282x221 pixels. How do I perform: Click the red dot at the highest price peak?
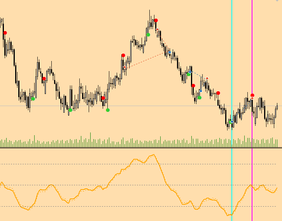156,21
